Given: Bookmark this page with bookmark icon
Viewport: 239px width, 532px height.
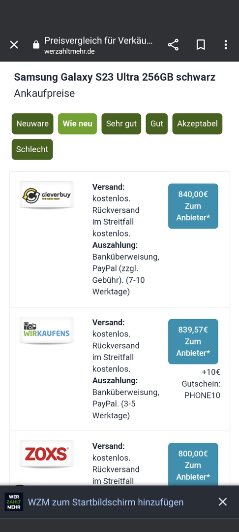Looking at the screenshot, I should pyautogui.click(x=201, y=44).
